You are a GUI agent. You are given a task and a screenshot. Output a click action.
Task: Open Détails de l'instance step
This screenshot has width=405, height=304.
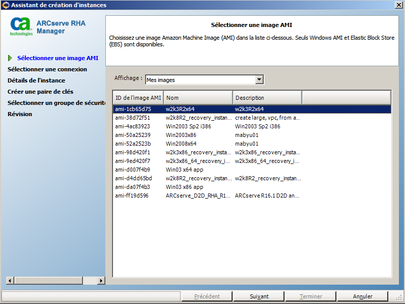[x=36, y=80]
